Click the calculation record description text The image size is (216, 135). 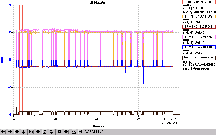pyautogui.click(x=197, y=68)
